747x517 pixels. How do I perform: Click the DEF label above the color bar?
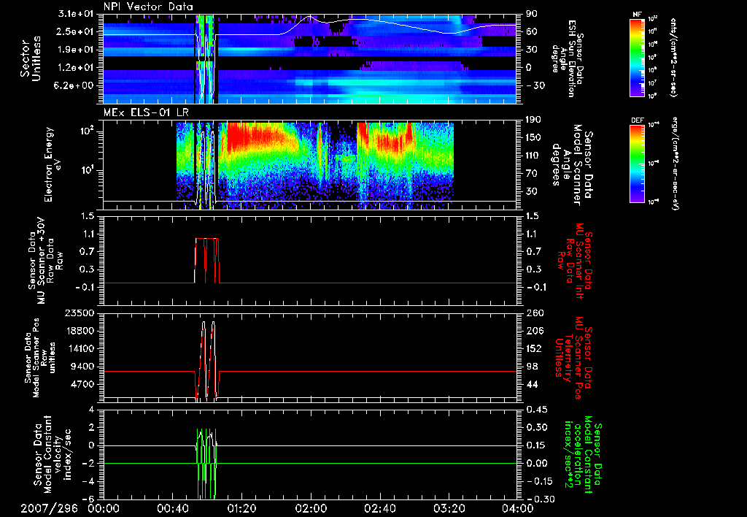click(x=638, y=120)
